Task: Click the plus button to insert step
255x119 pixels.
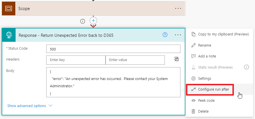Action: (93, 21)
